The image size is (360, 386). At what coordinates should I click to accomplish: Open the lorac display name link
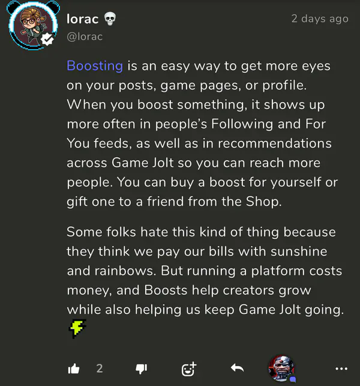82,19
